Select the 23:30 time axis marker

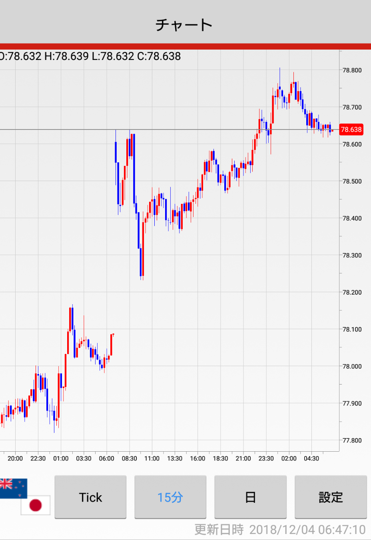[266, 458]
